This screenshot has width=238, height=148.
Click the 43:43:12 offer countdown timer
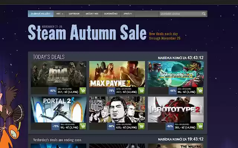[195, 58]
